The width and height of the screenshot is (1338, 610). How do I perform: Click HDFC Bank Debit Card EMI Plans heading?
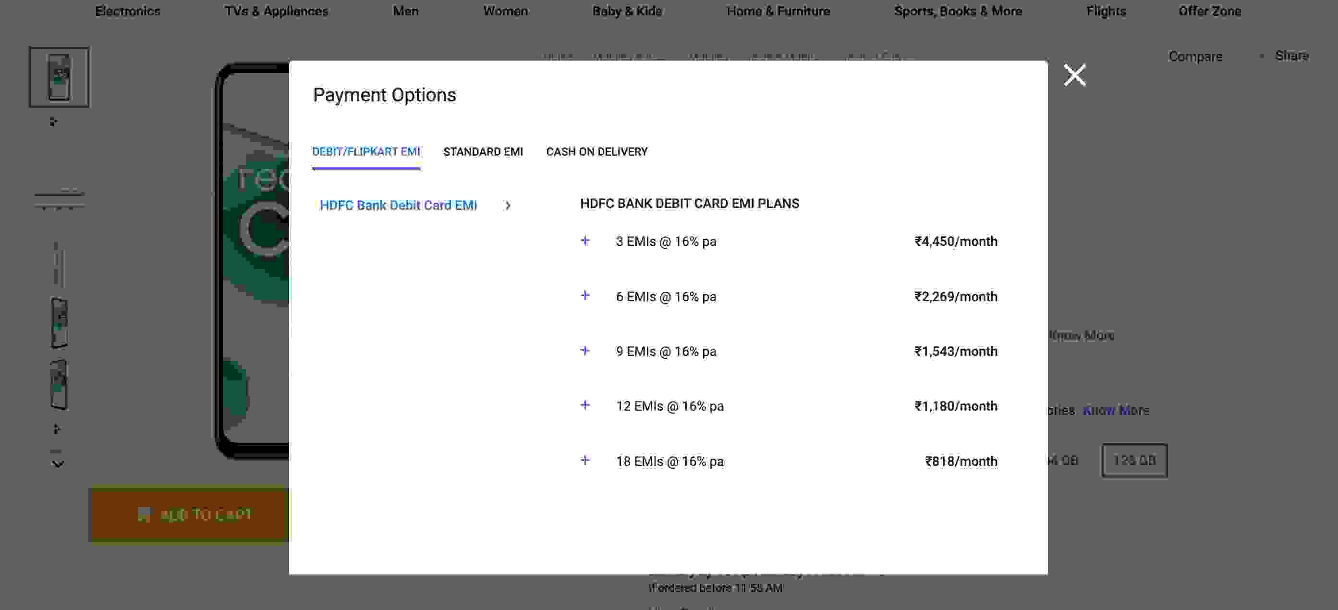(689, 203)
